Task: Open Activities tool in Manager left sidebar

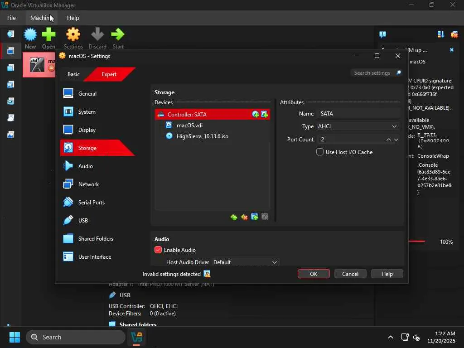Action: [x=11, y=135]
